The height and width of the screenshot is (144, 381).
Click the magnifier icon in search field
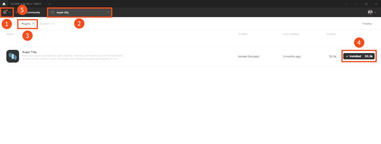[52, 12]
